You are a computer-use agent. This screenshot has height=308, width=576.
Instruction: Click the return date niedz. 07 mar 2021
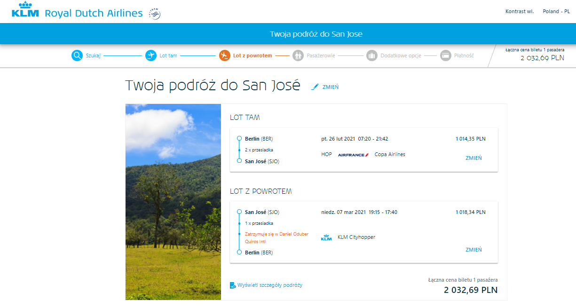343,212
